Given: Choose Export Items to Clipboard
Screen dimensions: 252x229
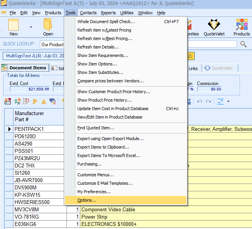Looking at the screenshot, I should pos(126,147).
